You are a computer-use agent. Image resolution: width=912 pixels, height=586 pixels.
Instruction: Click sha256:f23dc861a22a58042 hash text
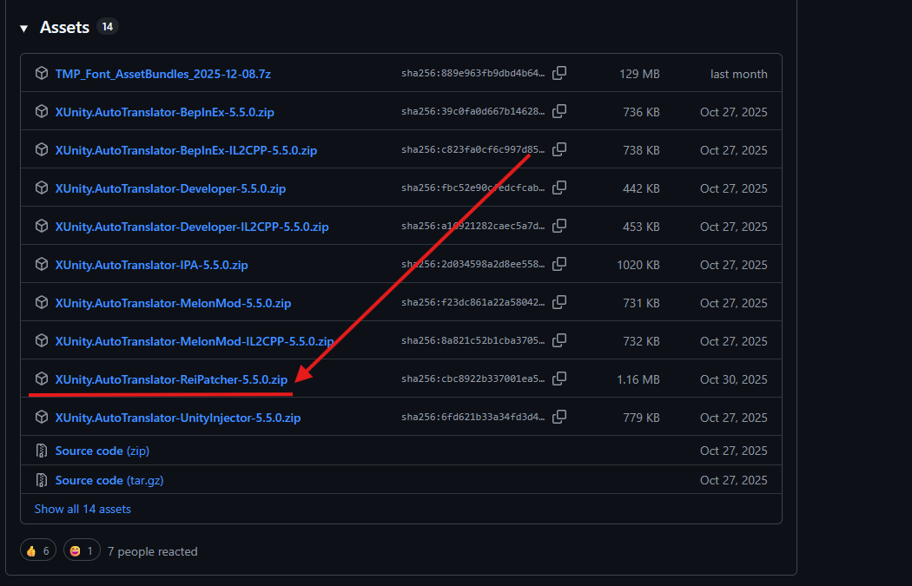coord(473,302)
